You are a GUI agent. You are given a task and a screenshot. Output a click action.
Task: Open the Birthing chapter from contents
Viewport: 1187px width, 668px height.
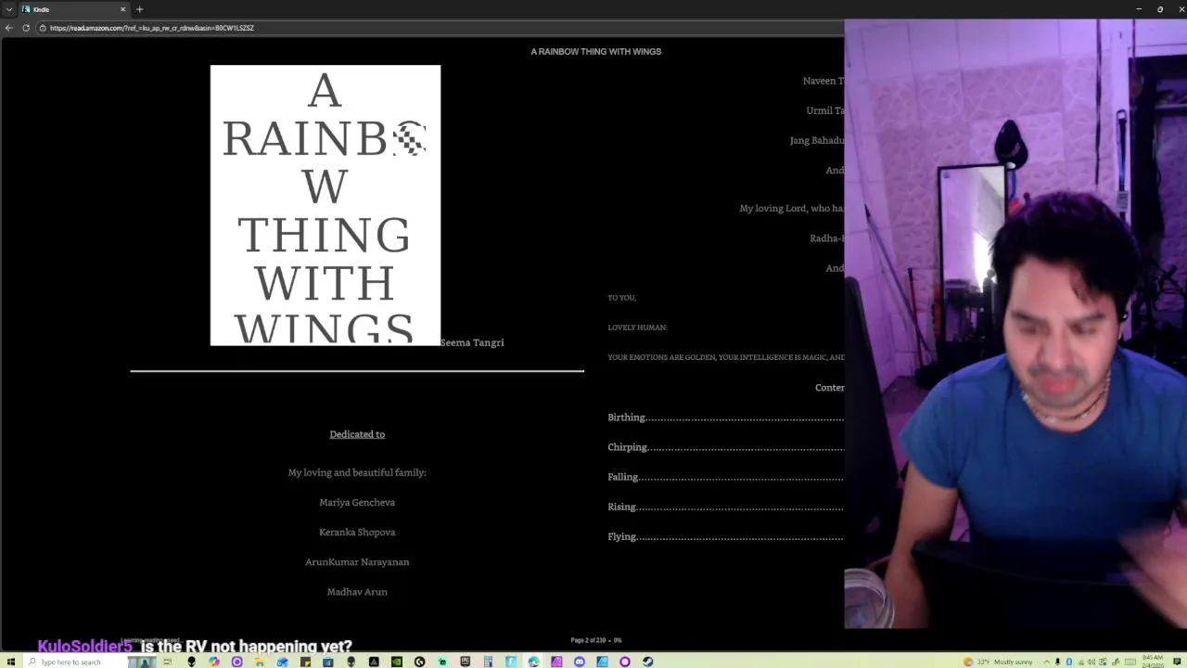[x=725, y=417]
